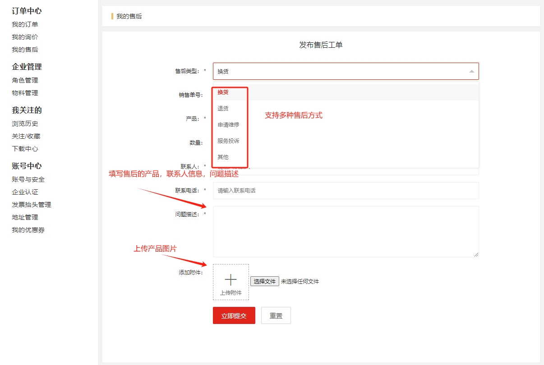The width and height of the screenshot is (544, 365).
Task: Click into the 问题描述 text area
Action: [x=346, y=232]
